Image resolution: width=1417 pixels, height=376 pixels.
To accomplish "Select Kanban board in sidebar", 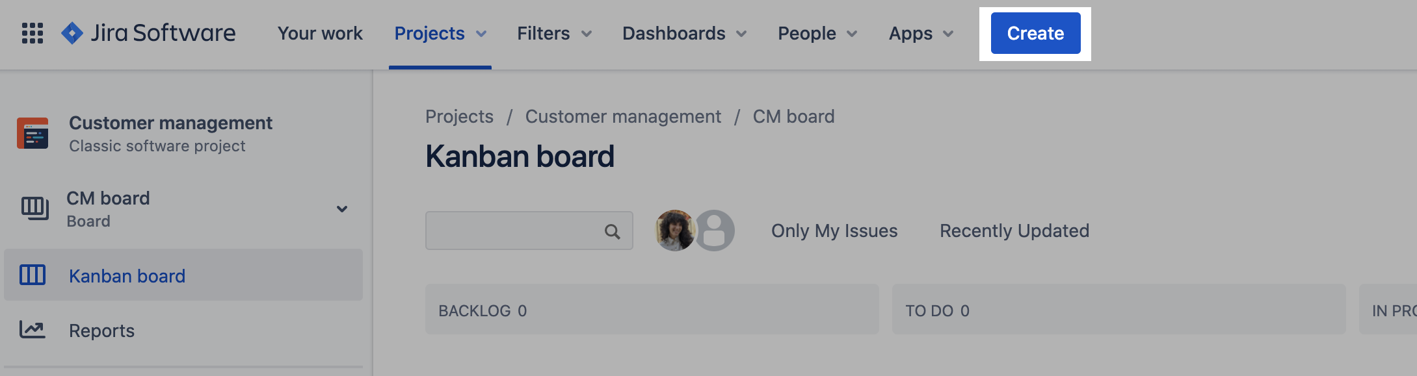I will tap(127, 276).
